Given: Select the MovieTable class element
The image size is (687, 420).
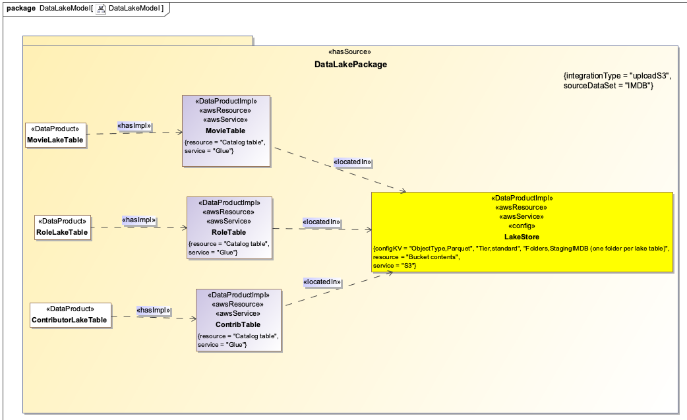Looking at the screenshot, I should (x=225, y=132).
